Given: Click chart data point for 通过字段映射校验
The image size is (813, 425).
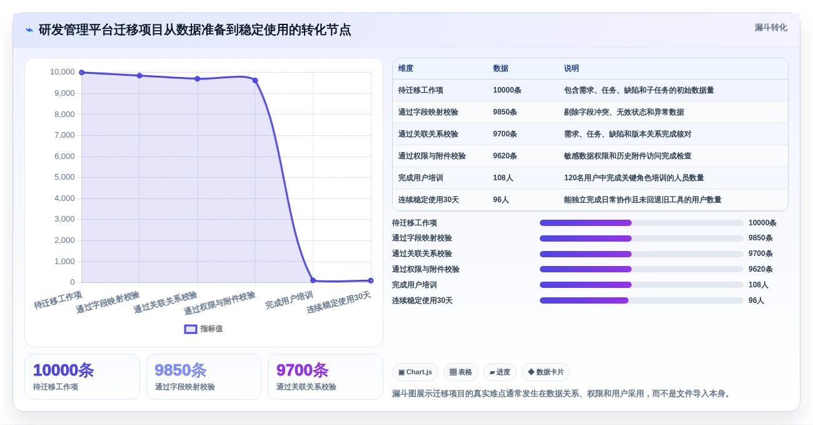Looking at the screenshot, I should point(139,76).
